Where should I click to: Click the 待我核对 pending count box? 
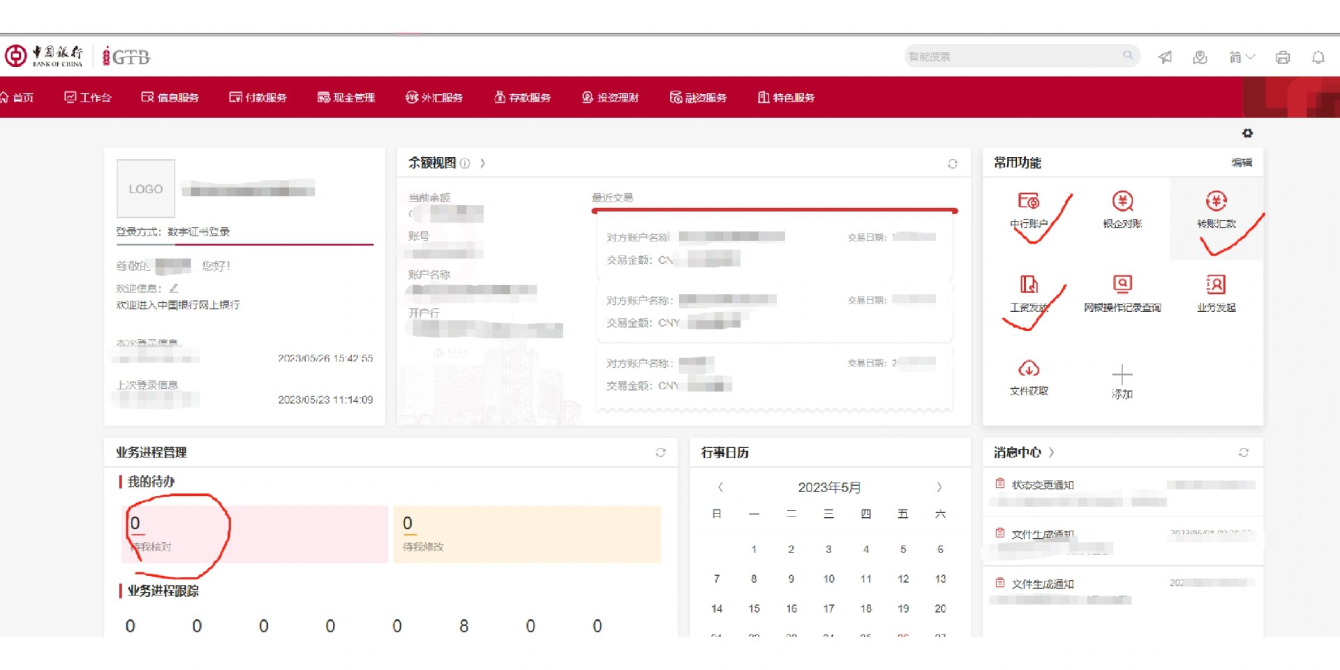pos(255,534)
